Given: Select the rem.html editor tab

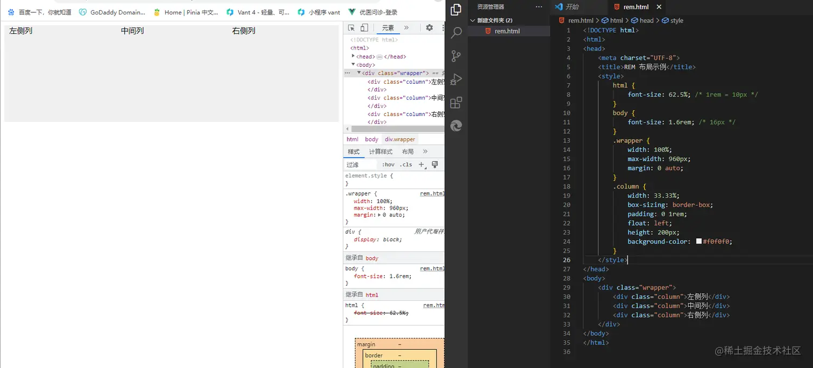Looking at the screenshot, I should coord(636,7).
